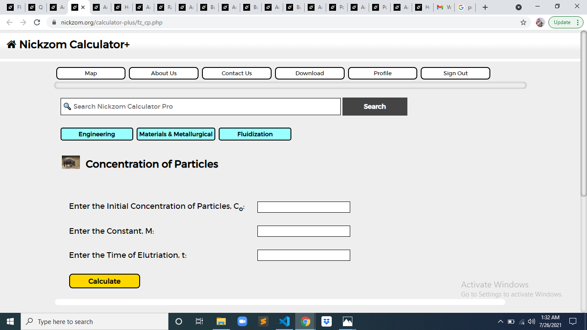Image resolution: width=587 pixels, height=330 pixels.
Task: Click the volume speaker tray icon
Action: tap(532, 321)
